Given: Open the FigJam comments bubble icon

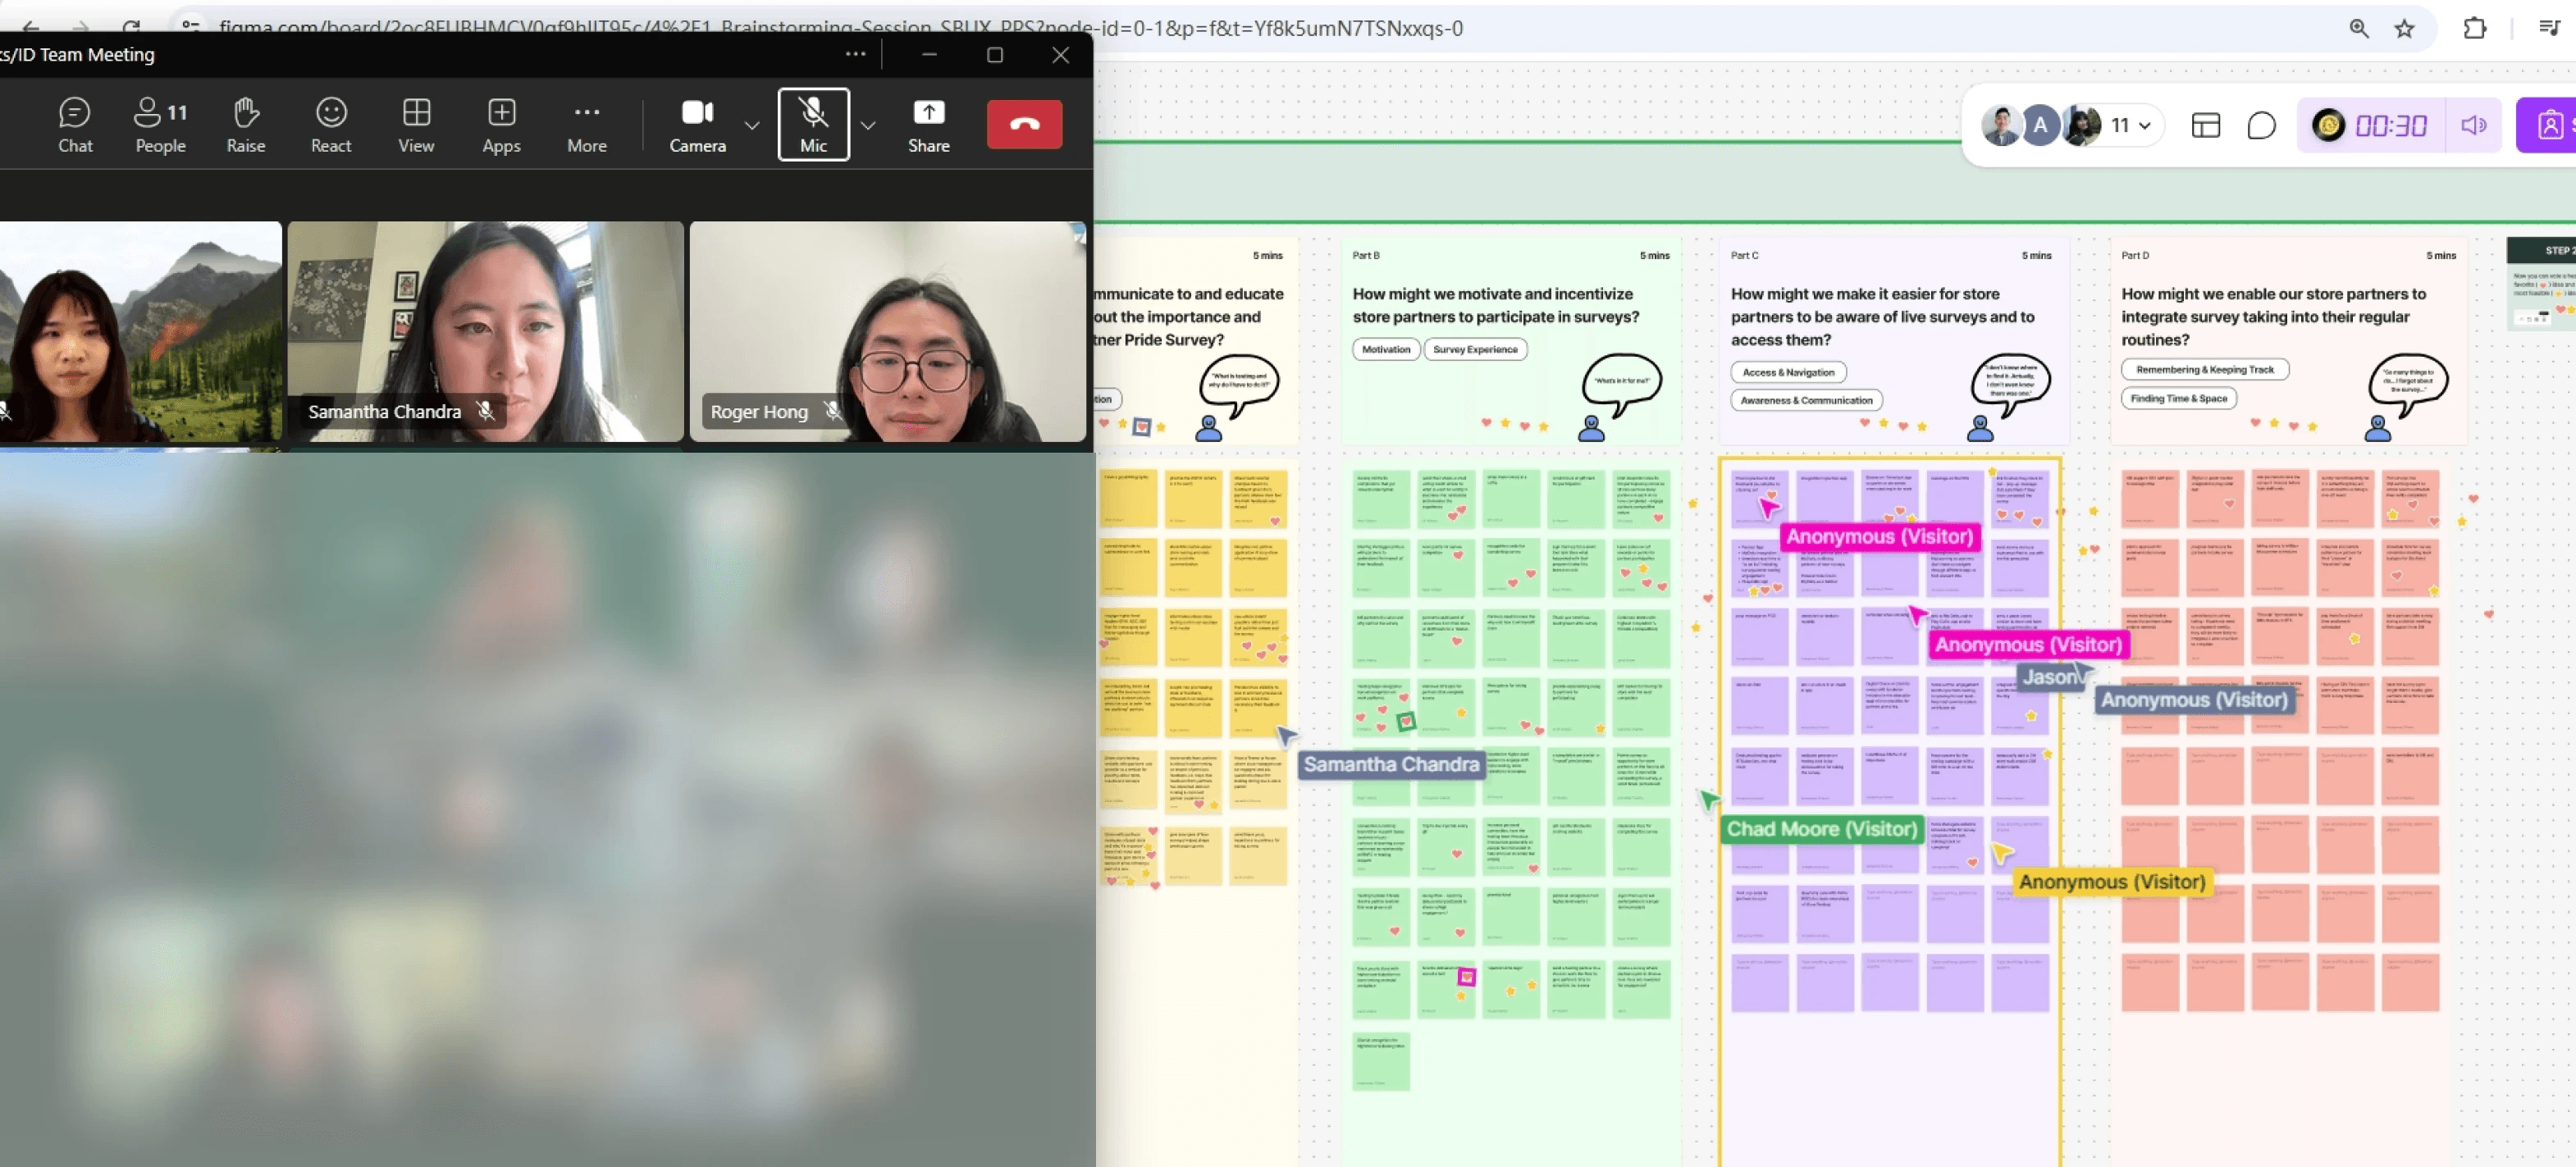Looking at the screenshot, I should [x=2261, y=125].
